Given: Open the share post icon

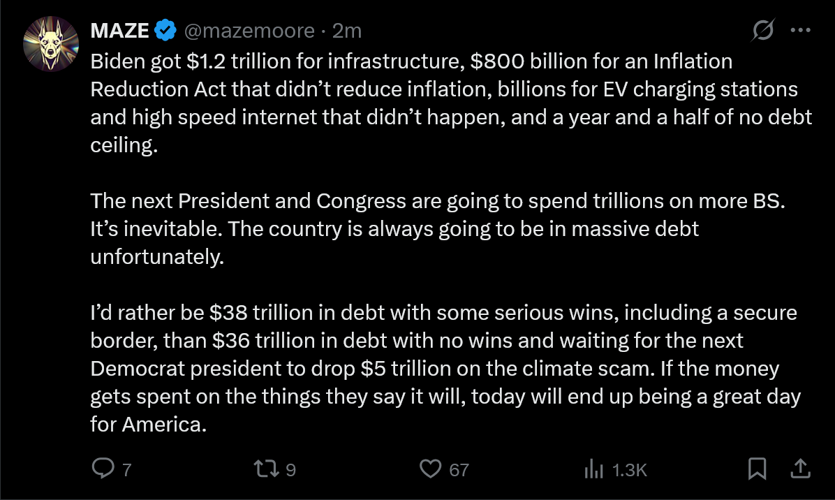Looking at the screenshot, I should pyautogui.click(x=800, y=468).
